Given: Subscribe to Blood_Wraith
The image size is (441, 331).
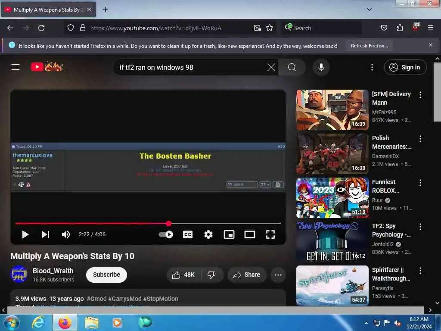Looking at the screenshot, I should tap(106, 275).
